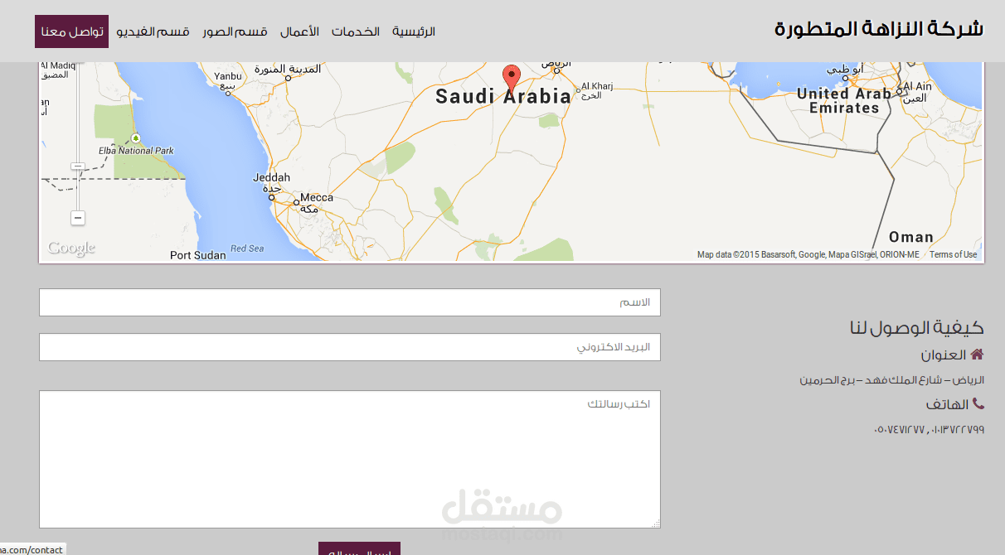
Task: Open قسم الفيديو video section
Action: [153, 31]
